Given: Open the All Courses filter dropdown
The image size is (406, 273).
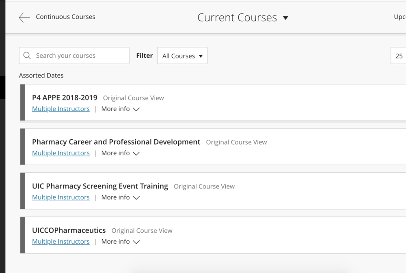Looking at the screenshot, I should [182, 56].
